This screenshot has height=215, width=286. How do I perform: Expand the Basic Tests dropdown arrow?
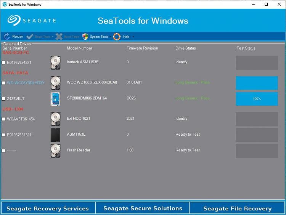[x=53, y=37]
